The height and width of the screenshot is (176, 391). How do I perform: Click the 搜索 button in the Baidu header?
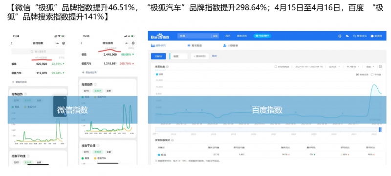216,36
